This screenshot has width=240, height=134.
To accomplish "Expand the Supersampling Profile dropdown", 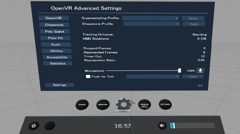I will pos(150,18).
